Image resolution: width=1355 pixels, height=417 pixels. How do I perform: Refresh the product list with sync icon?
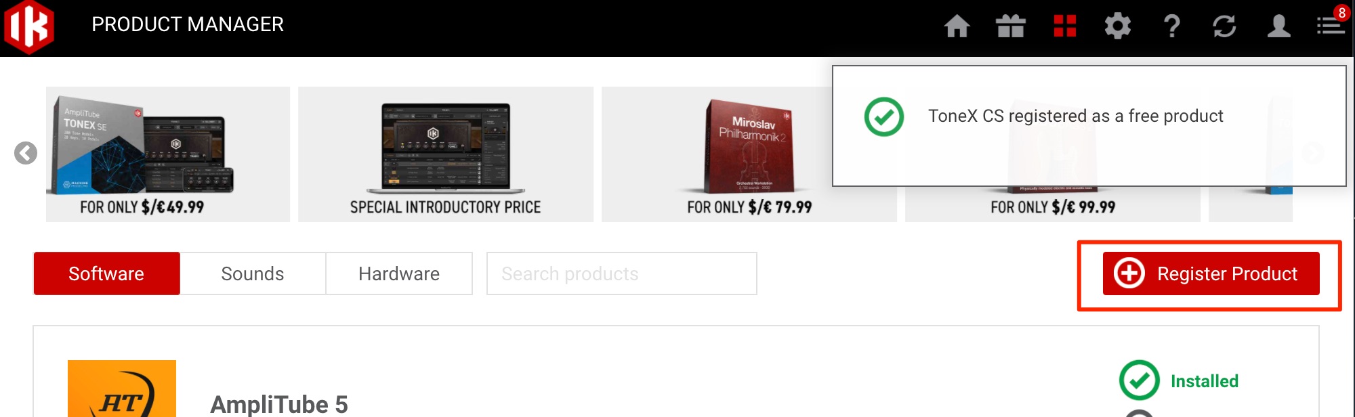click(x=1224, y=26)
